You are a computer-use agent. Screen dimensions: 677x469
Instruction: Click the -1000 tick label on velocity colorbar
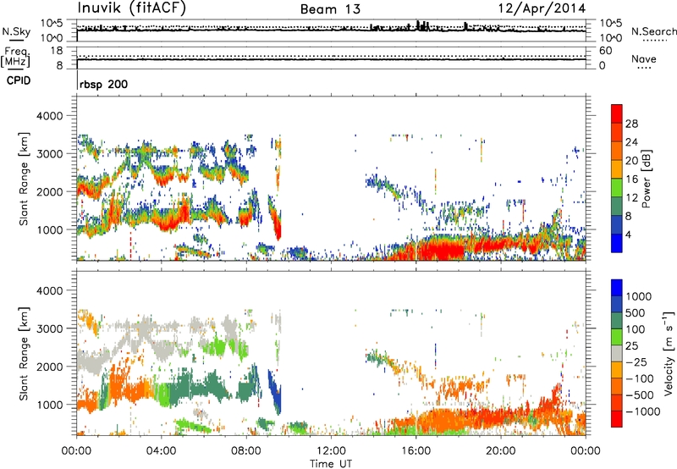click(641, 411)
